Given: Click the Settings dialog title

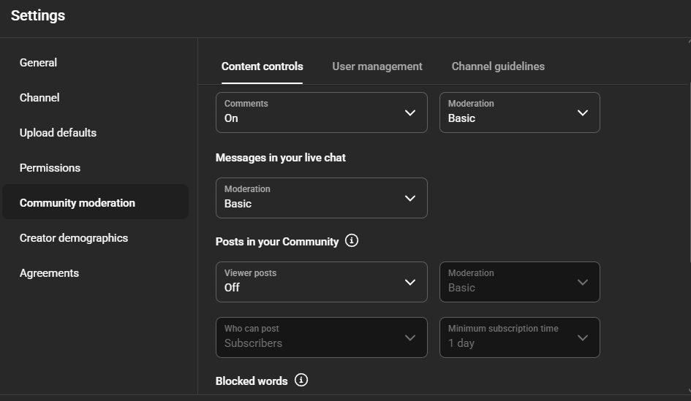Looking at the screenshot, I should (38, 15).
